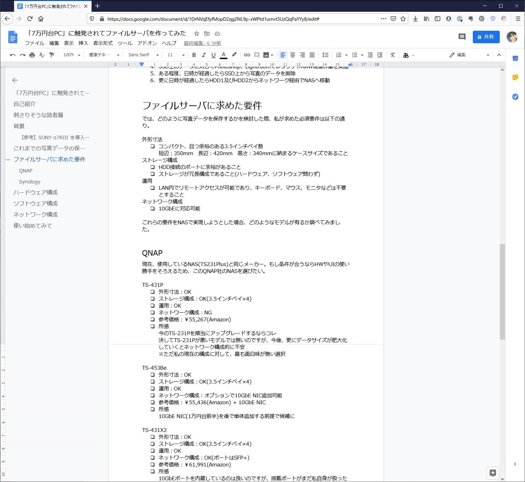This screenshot has height=482, width=525.
Task: Open the font size dropdown
Action: [176, 55]
